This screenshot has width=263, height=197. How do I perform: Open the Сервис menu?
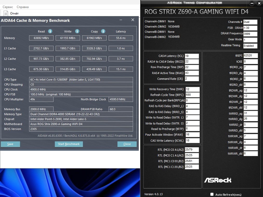tap(8, 7)
